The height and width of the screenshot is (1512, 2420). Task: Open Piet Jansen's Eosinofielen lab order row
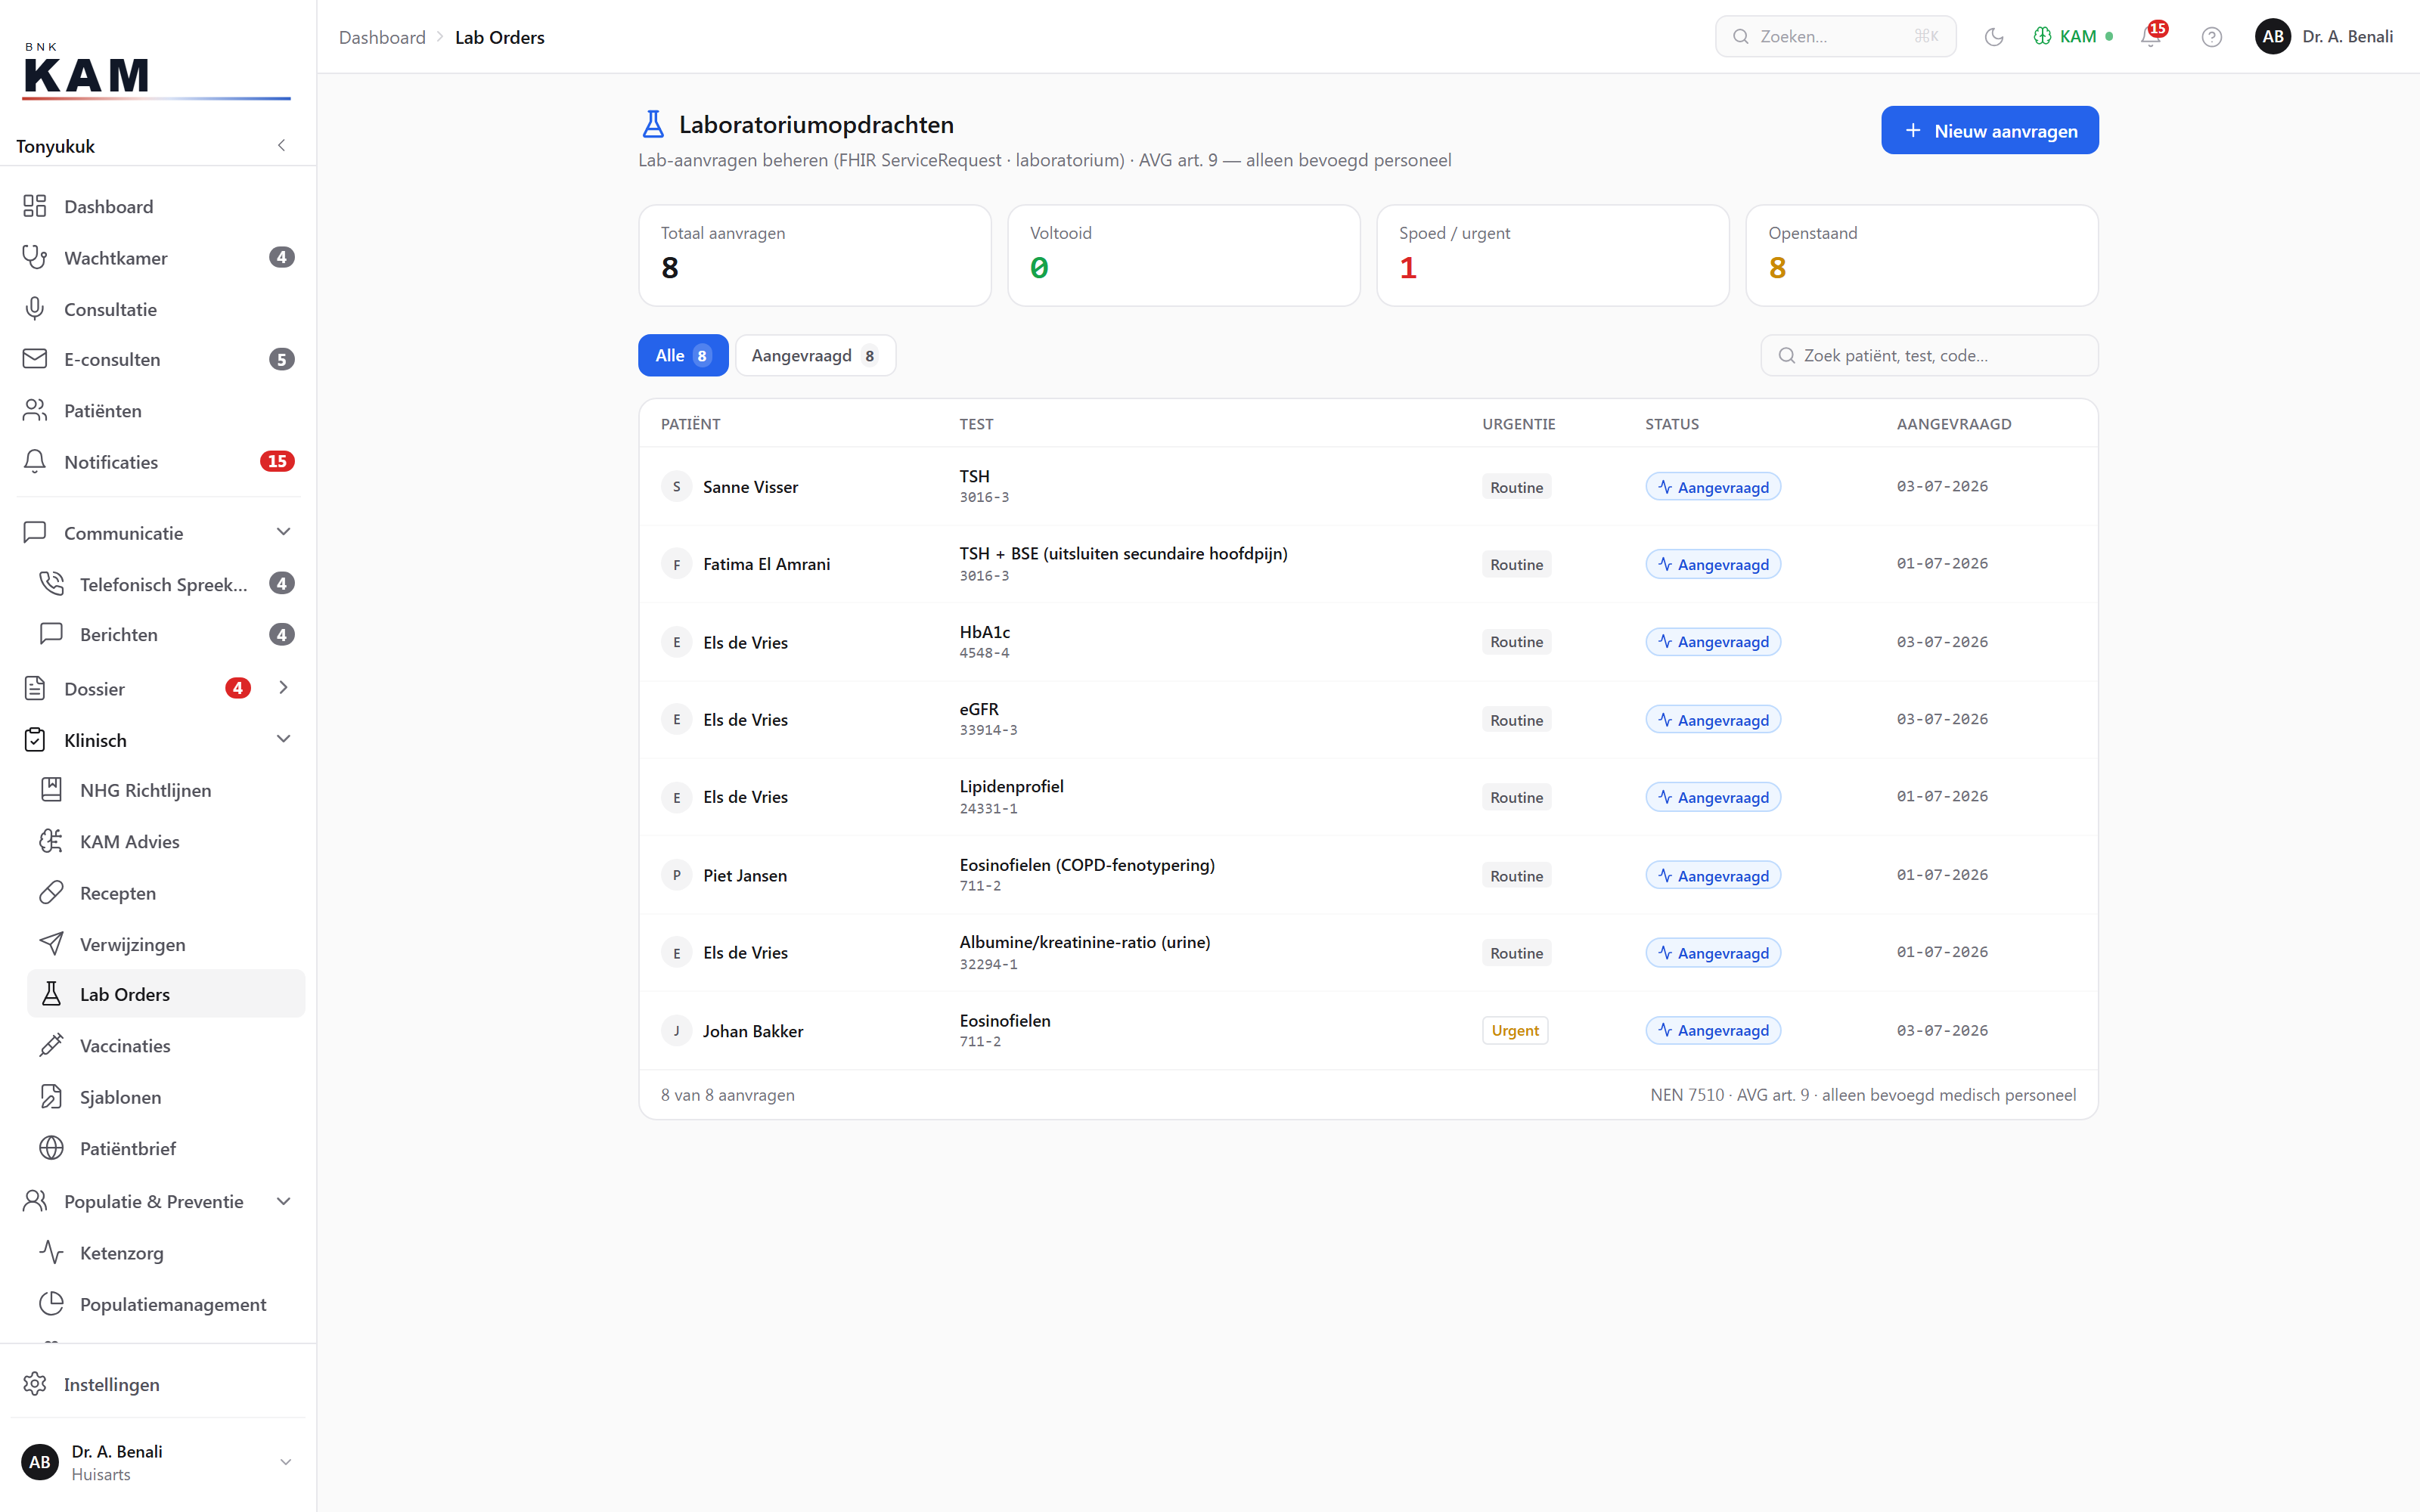click(x=1368, y=875)
